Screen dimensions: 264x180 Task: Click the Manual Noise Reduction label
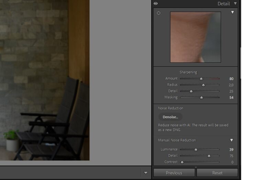coord(177,140)
